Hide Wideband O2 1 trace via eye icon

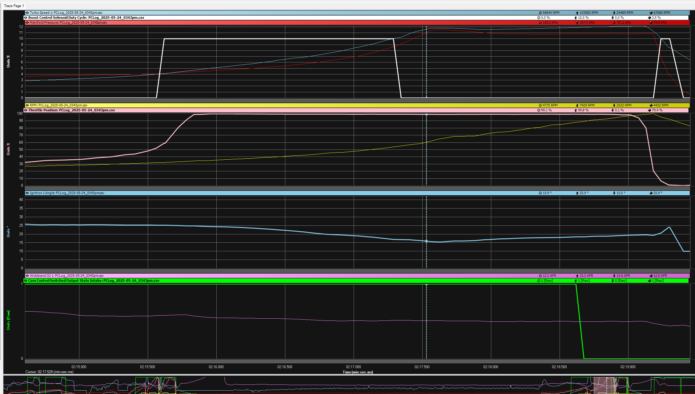pyautogui.click(x=27, y=276)
